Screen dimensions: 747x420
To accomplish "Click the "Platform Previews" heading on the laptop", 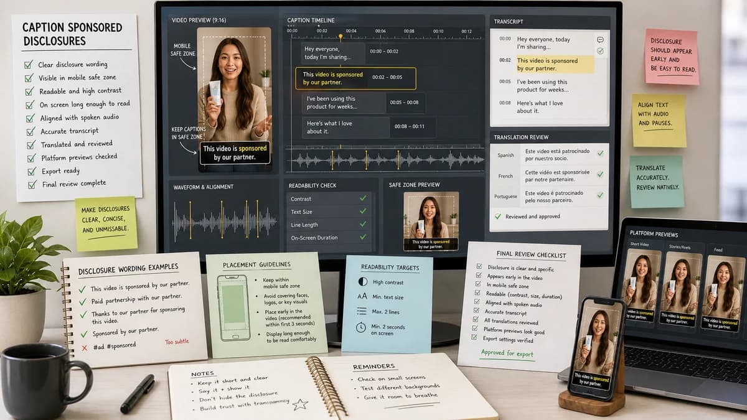I will [x=654, y=235].
